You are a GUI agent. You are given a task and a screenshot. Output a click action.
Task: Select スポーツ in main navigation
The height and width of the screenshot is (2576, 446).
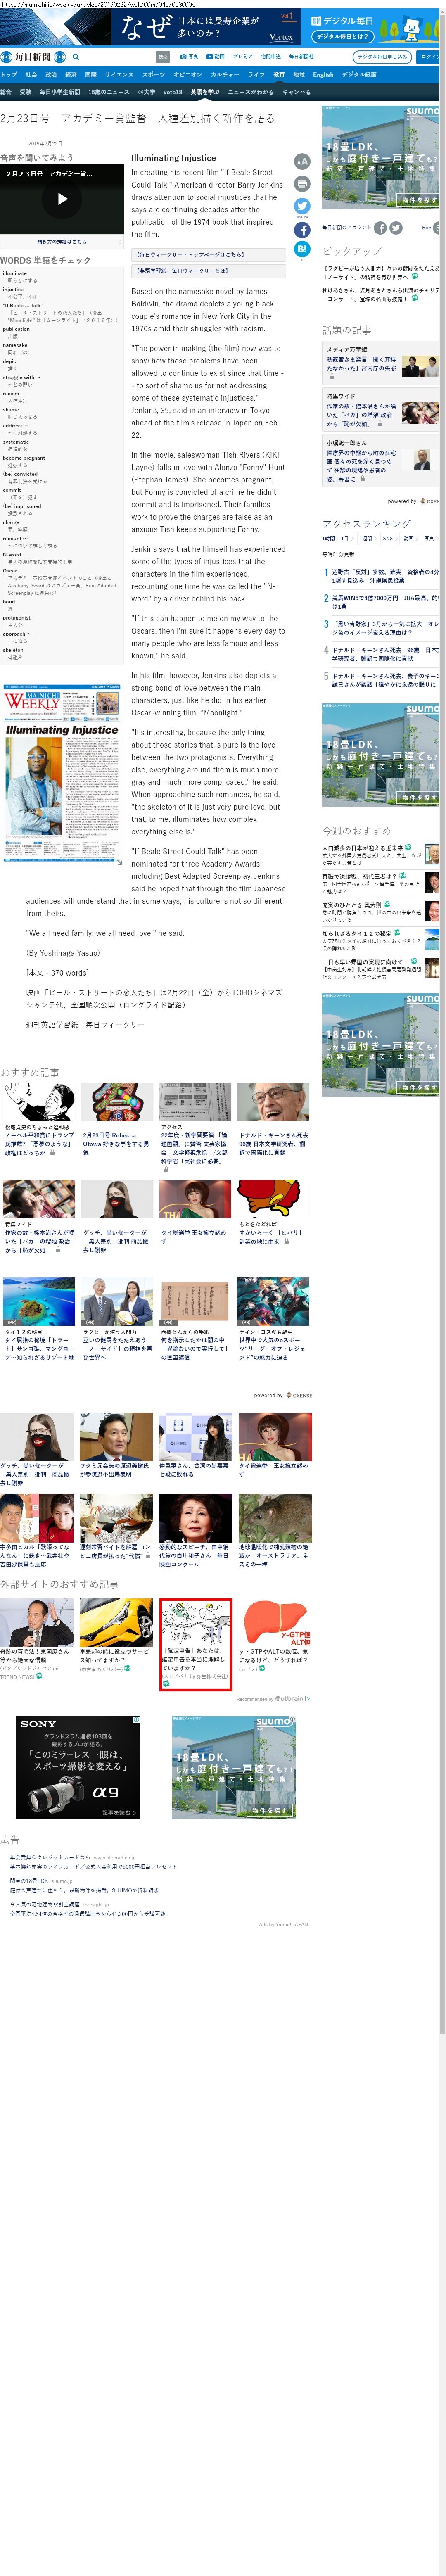click(x=153, y=75)
